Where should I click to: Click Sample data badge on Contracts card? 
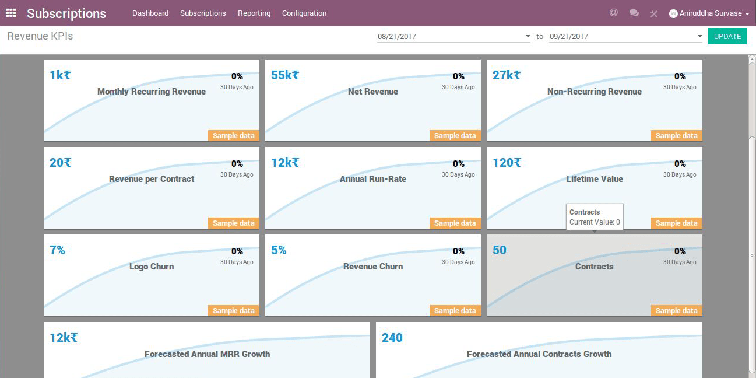tap(677, 311)
